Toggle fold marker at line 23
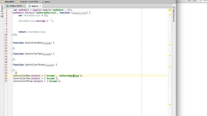This screenshot has width=207, height=116. (12, 70)
